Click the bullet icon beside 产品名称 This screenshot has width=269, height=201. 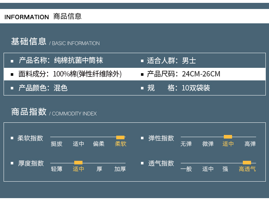(12, 61)
